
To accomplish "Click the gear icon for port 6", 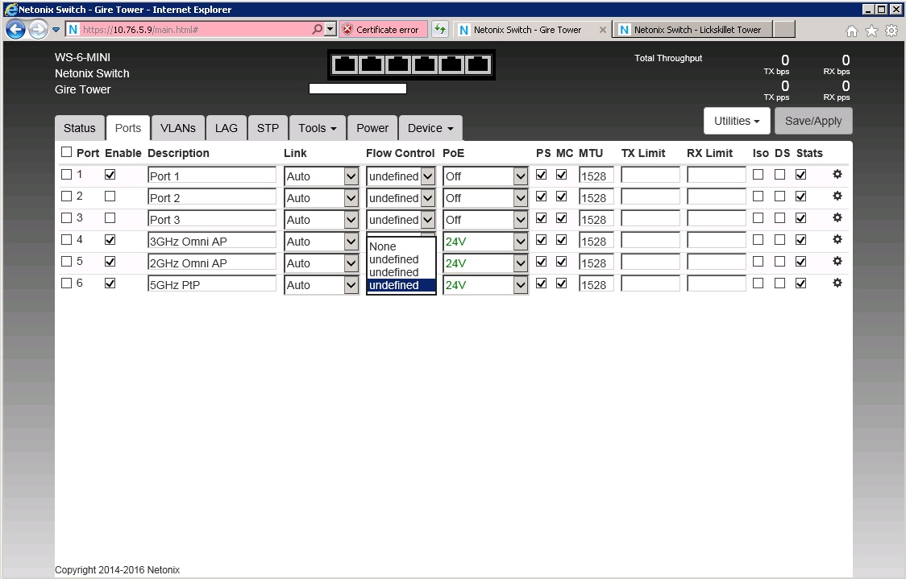I will pos(837,283).
